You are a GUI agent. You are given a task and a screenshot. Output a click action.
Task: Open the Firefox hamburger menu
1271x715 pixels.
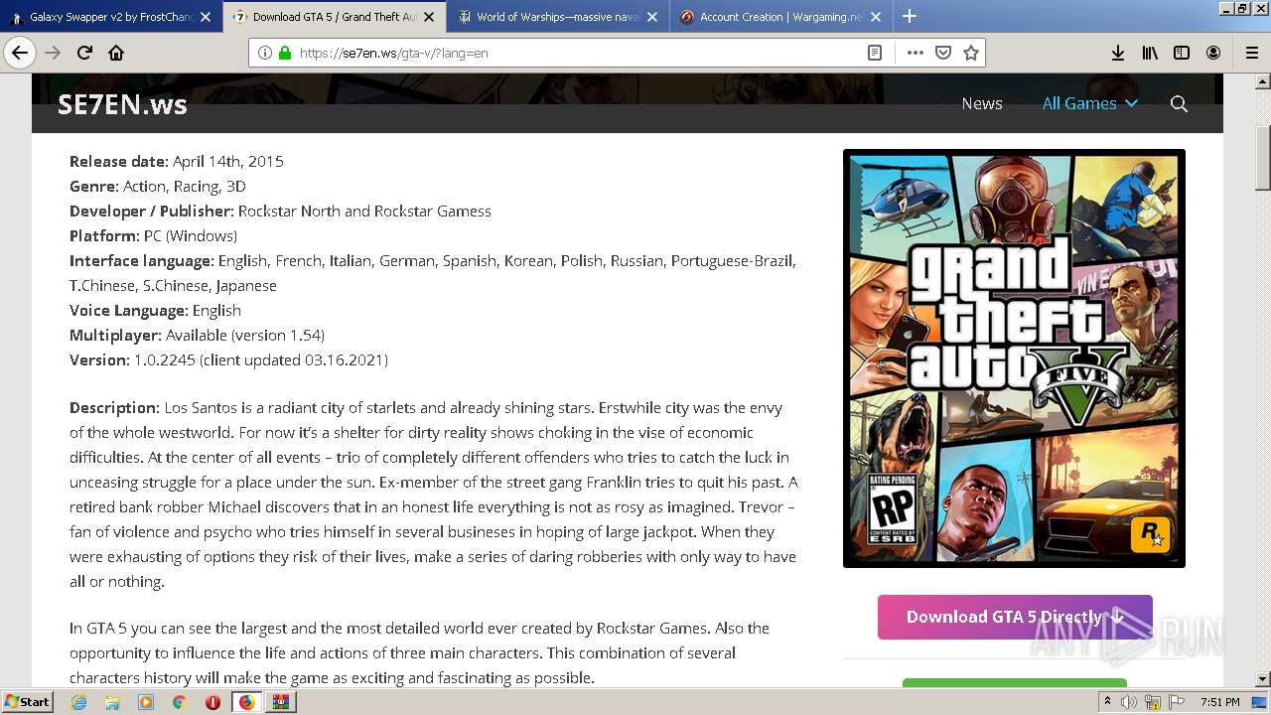(1251, 53)
